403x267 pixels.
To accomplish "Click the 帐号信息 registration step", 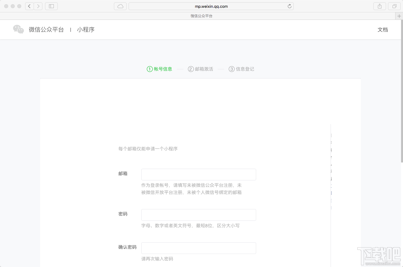I will click(160, 69).
